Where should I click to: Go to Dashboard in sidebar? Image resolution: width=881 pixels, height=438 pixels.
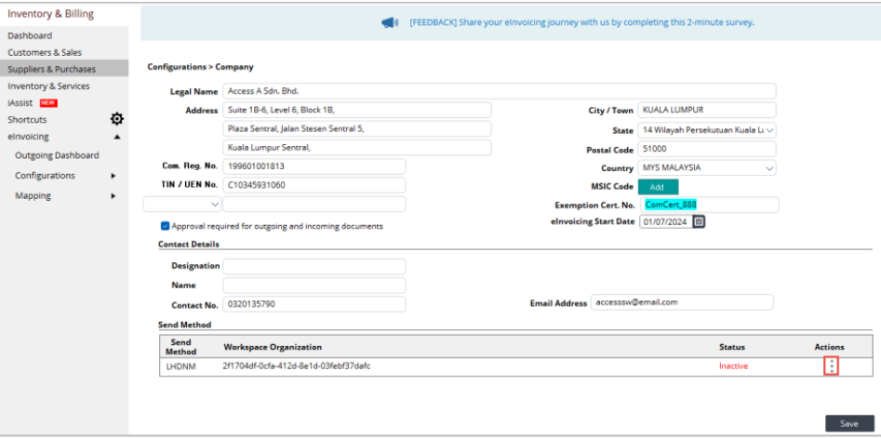[x=30, y=35]
